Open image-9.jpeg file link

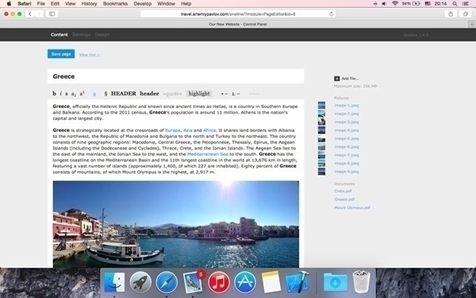[347, 172]
